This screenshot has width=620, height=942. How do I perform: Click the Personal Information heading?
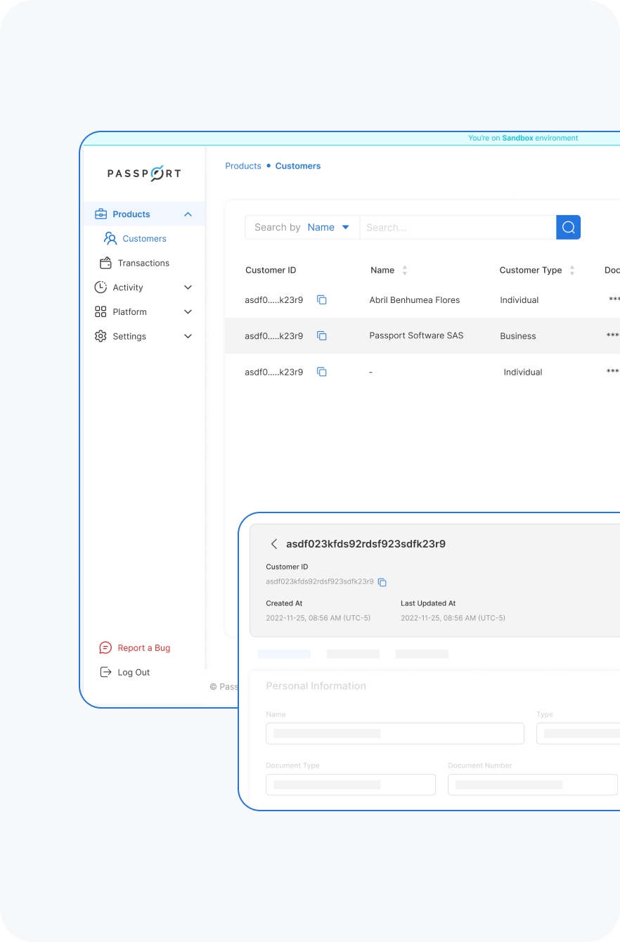click(316, 686)
